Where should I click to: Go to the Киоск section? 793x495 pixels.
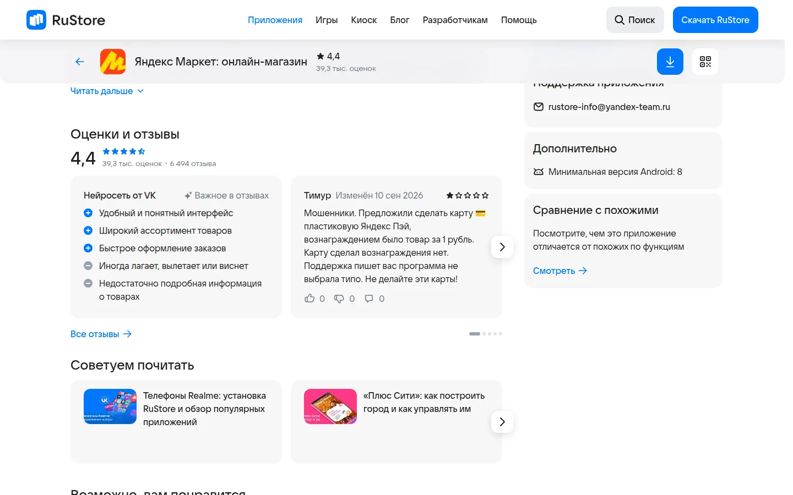tap(364, 20)
